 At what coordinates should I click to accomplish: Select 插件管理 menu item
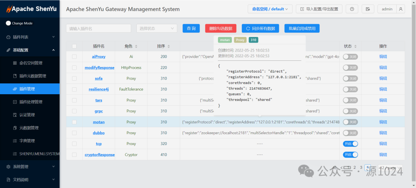pyautogui.click(x=30, y=89)
